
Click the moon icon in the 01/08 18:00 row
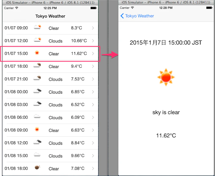pos(37,167)
